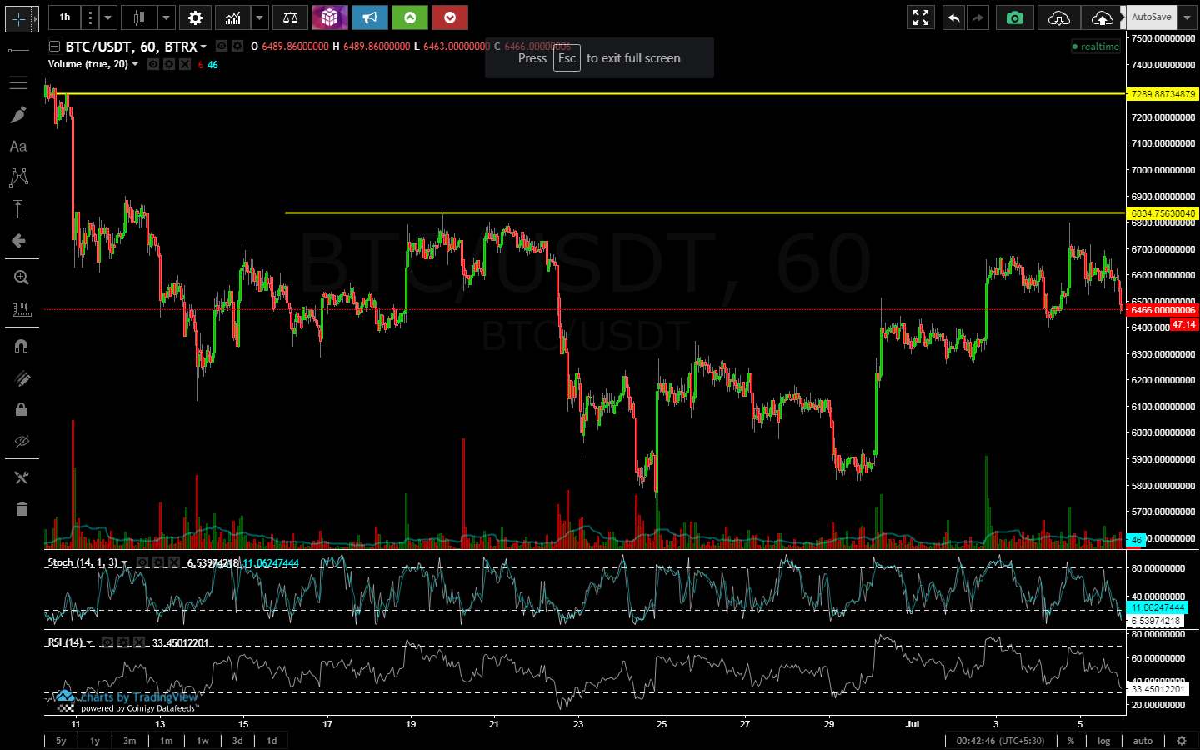The height and width of the screenshot is (750, 1200).
Task: Load chart layout from cloud
Action: (1059, 17)
